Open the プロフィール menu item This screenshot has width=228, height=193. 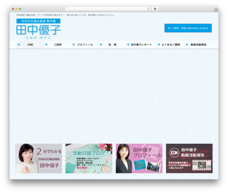[x=85, y=45]
